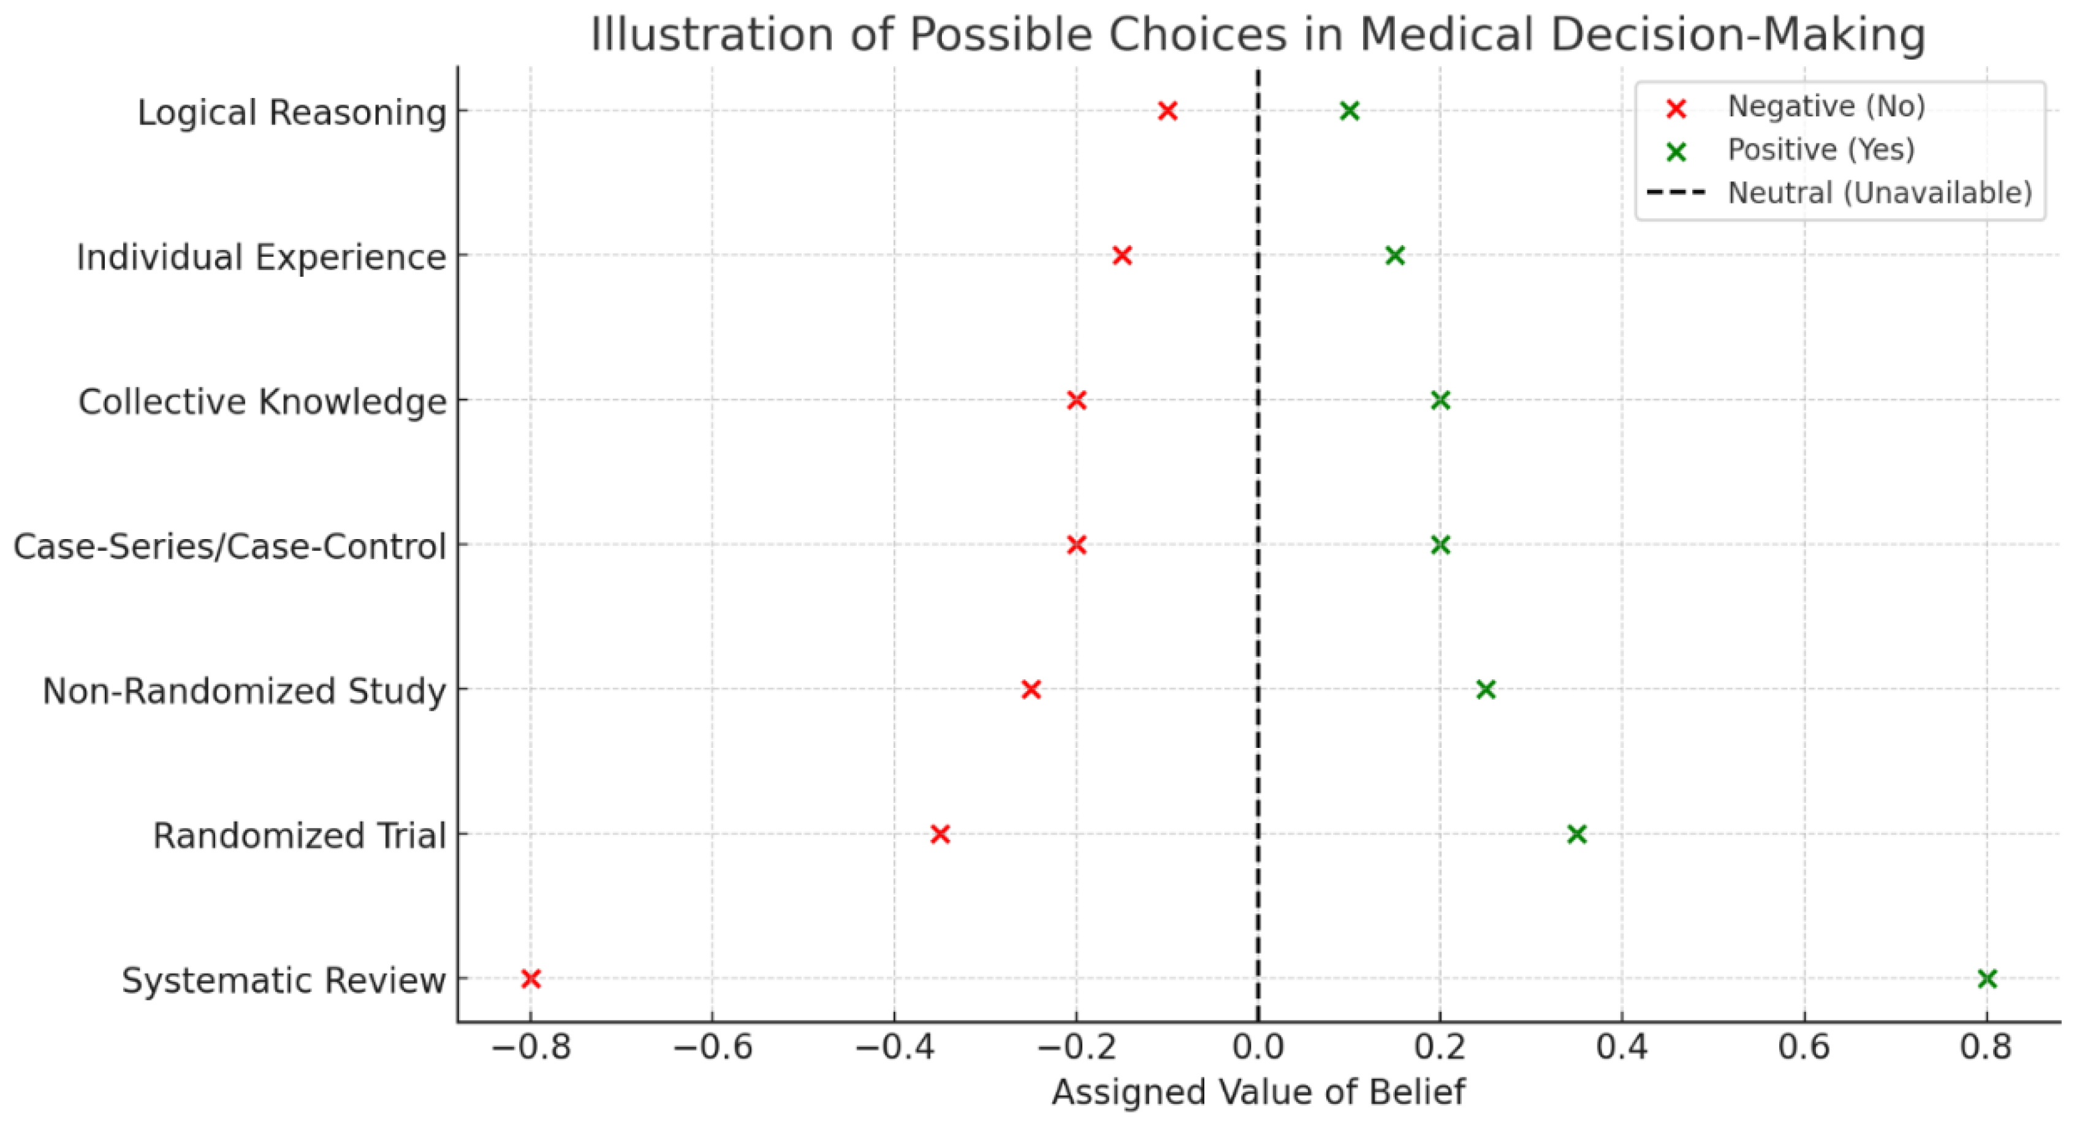Select the Neutral (Unavailable) legend entry
This screenshot has height=1121, width=2074.
click(1879, 193)
